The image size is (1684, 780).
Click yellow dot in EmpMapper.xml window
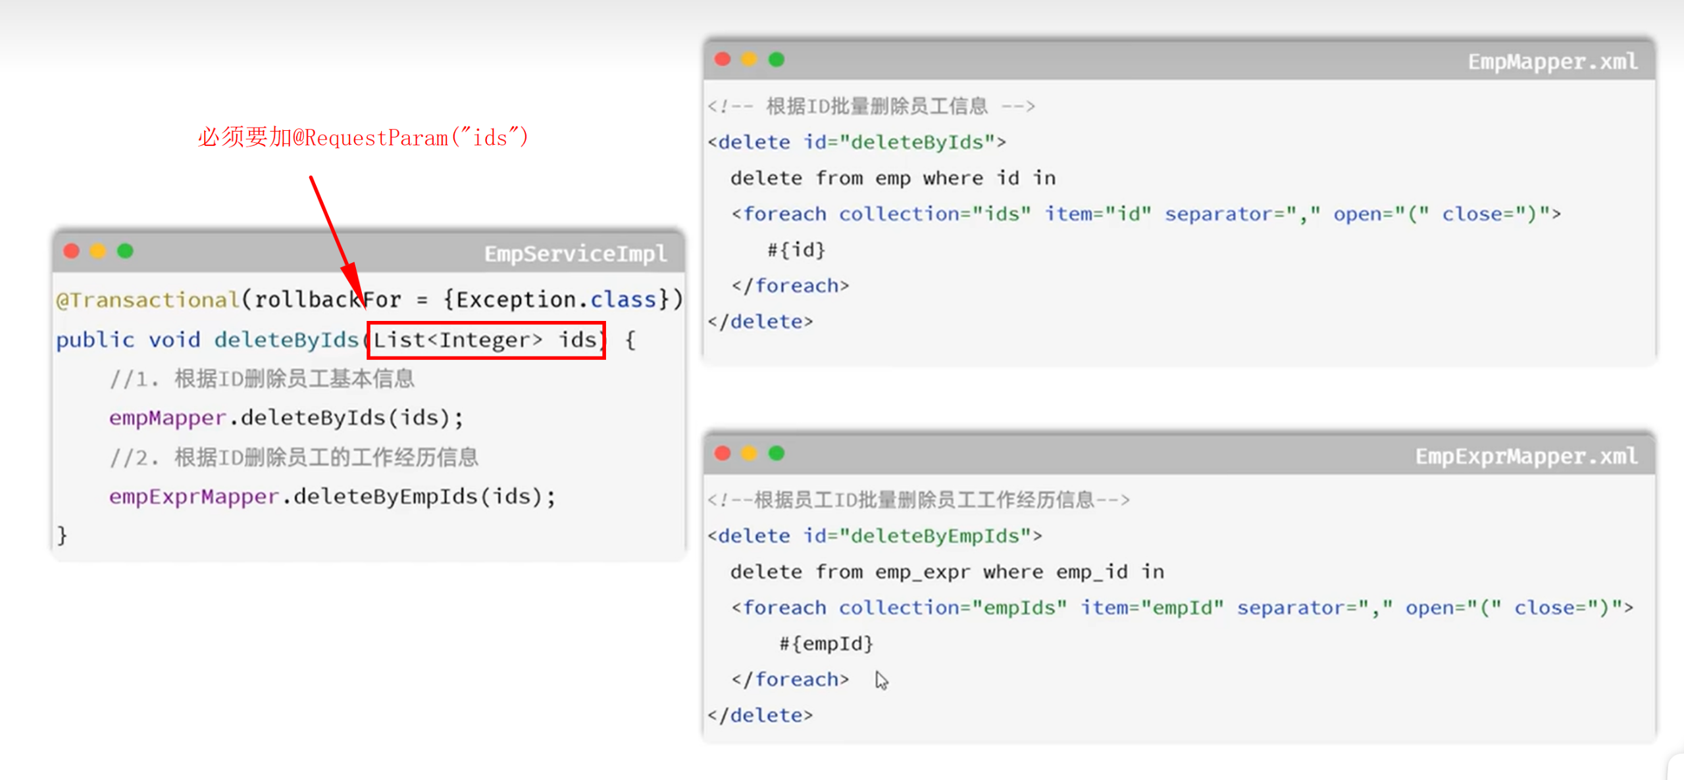[x=749, y=59]
